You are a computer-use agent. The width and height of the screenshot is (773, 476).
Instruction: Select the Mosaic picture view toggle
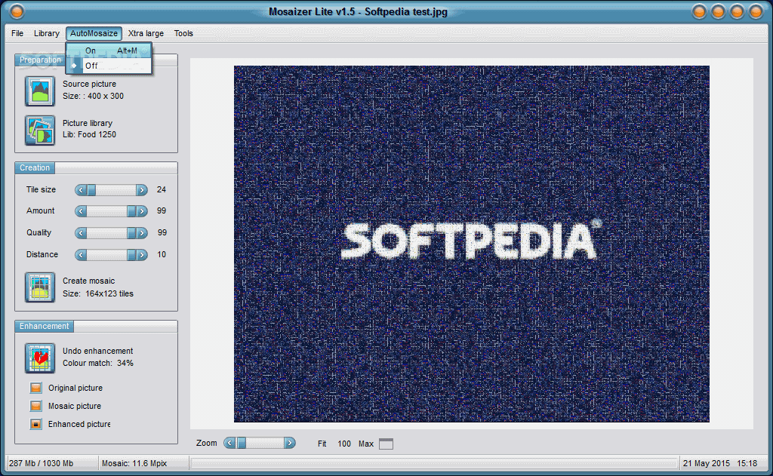36,406
